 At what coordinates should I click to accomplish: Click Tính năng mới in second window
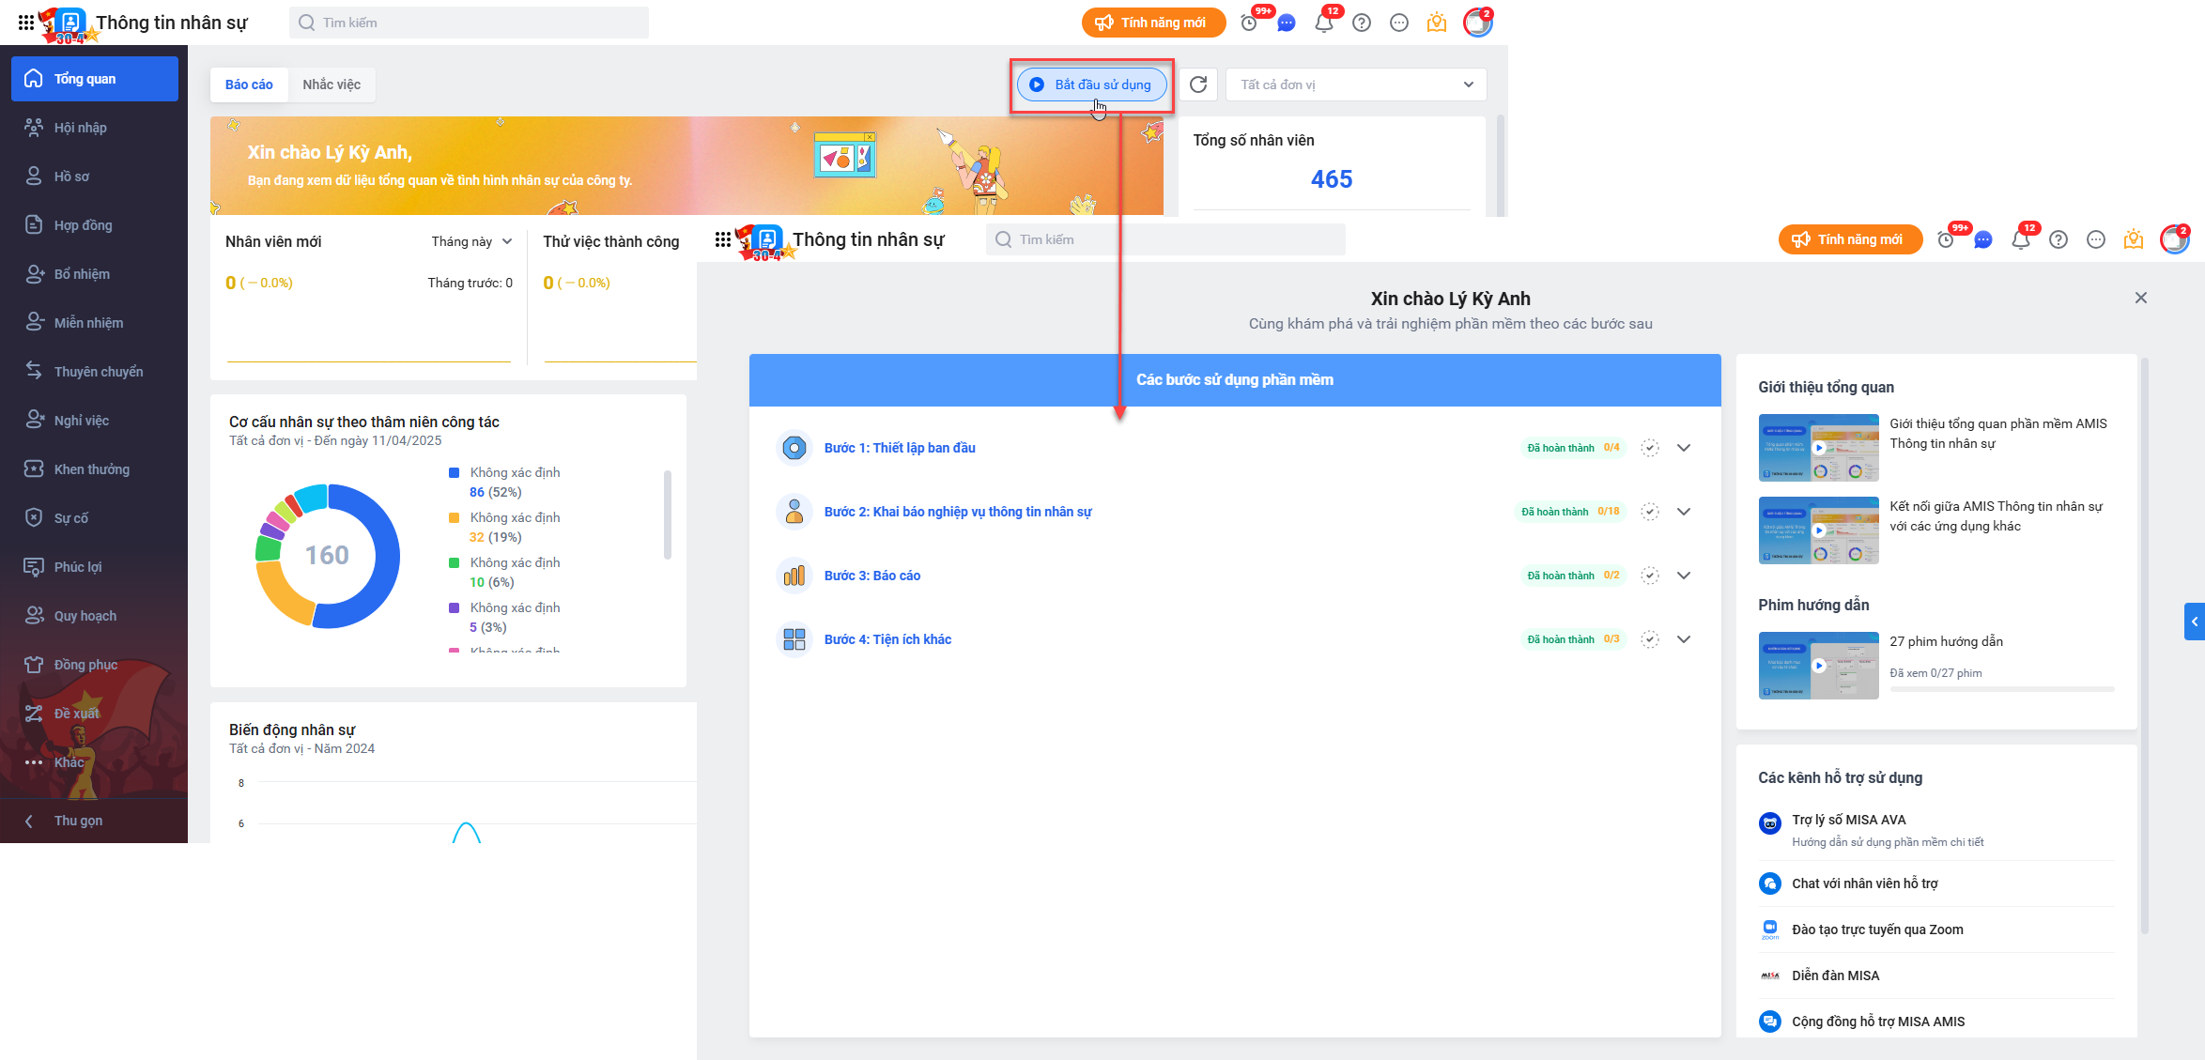click(x=1850, y=239)
